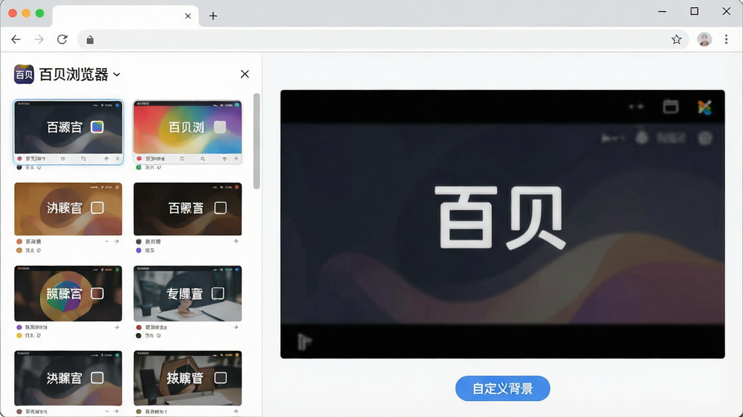The width and height of the screenshot is (743, 417).
Task: Pick the orange dot below amber theme
Action: (20, 242)
